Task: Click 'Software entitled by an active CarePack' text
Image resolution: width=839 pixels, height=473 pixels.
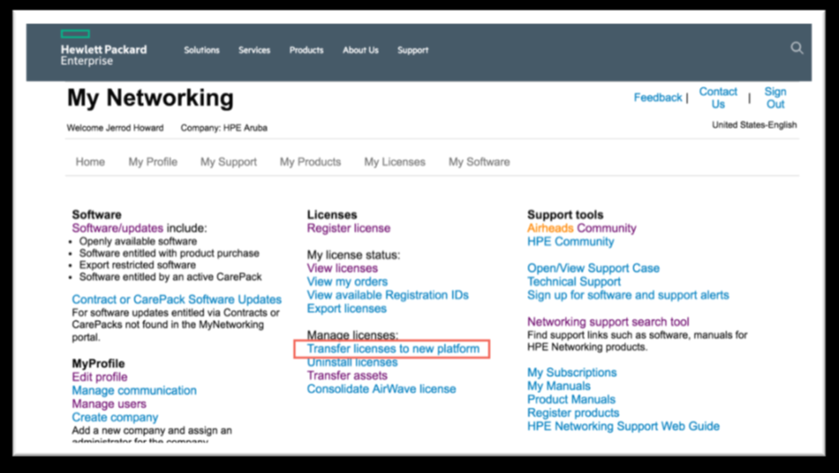Action: tap(170, 277)
